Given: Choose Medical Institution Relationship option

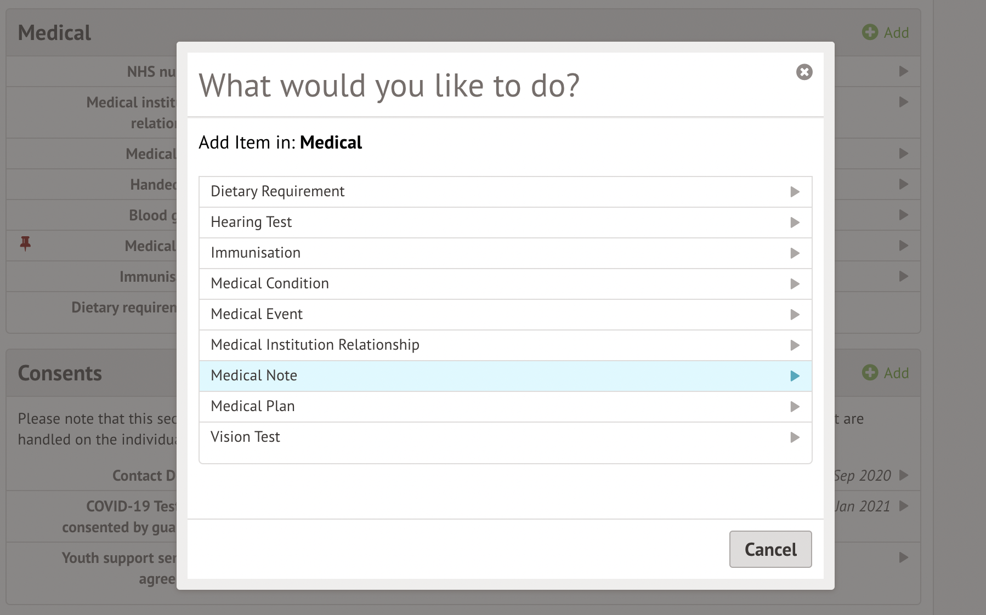Looking at the screenshot, I should pyautogui.click(x=315, y=345).
